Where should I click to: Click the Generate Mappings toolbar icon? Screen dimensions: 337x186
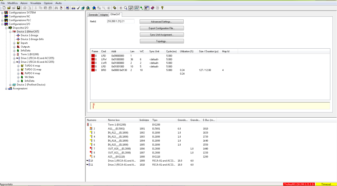pos(73,8)
